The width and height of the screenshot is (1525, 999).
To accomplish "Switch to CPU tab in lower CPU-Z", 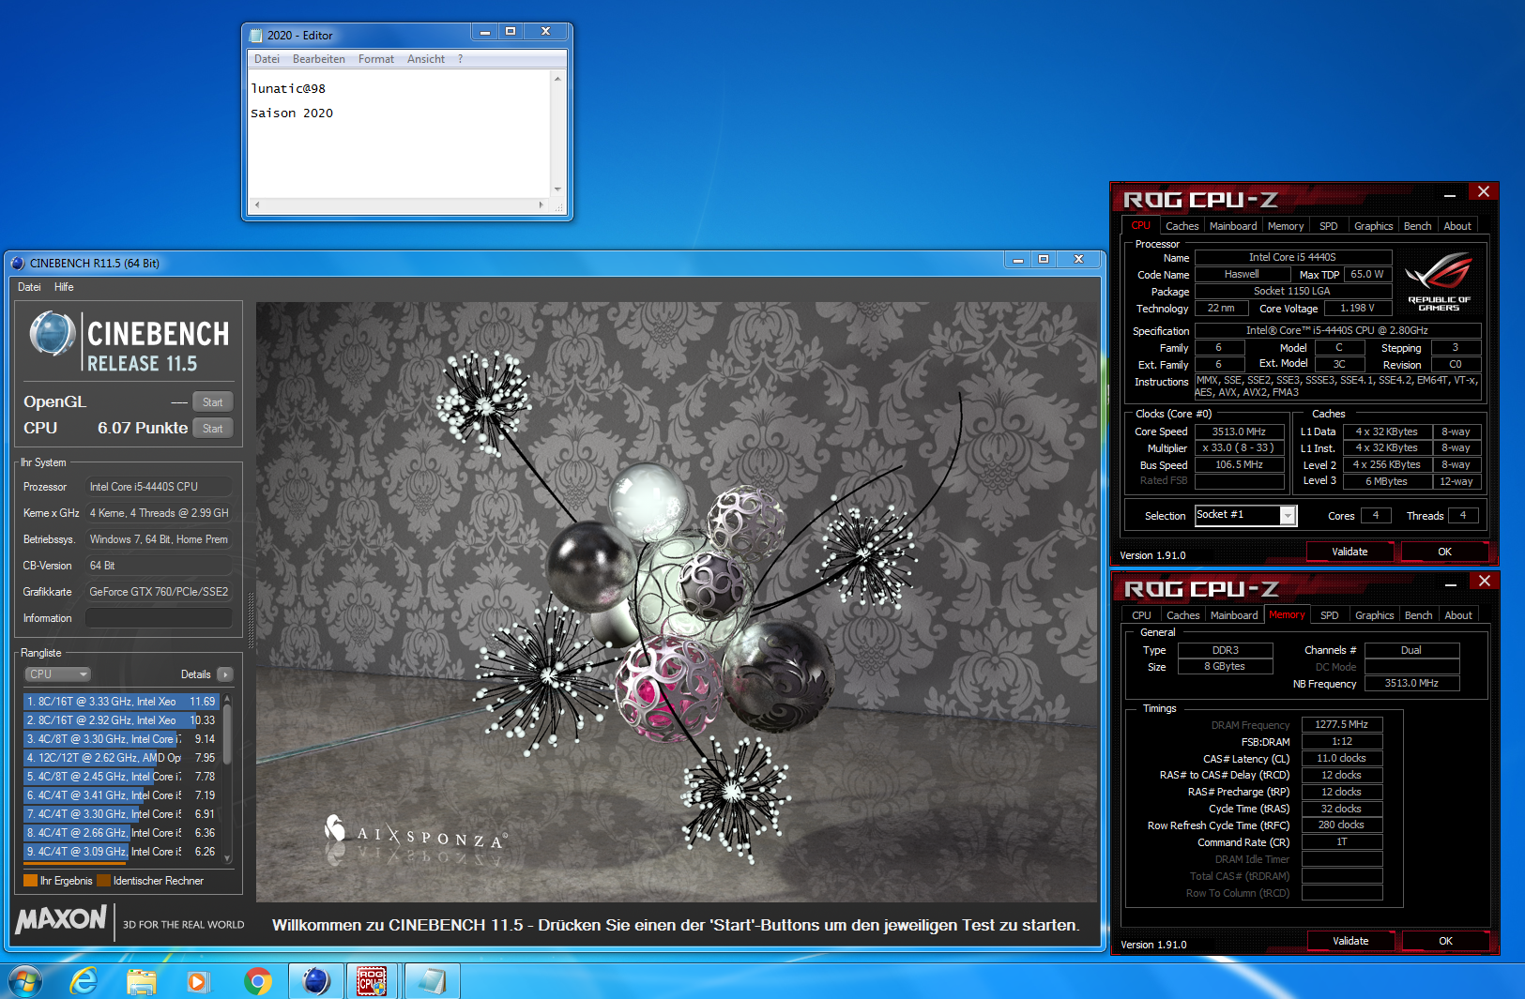I will tap(1141, 615).
